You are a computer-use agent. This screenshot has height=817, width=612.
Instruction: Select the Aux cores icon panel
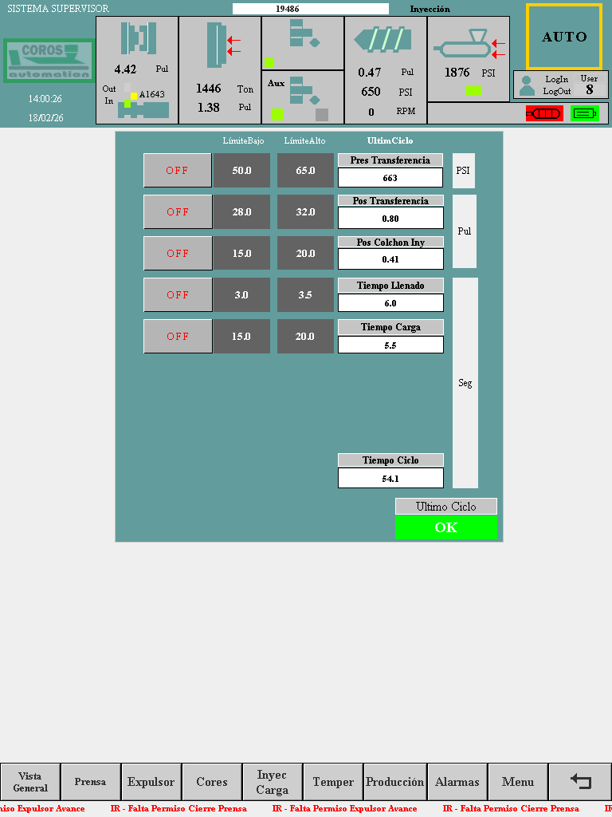point(303,97)
